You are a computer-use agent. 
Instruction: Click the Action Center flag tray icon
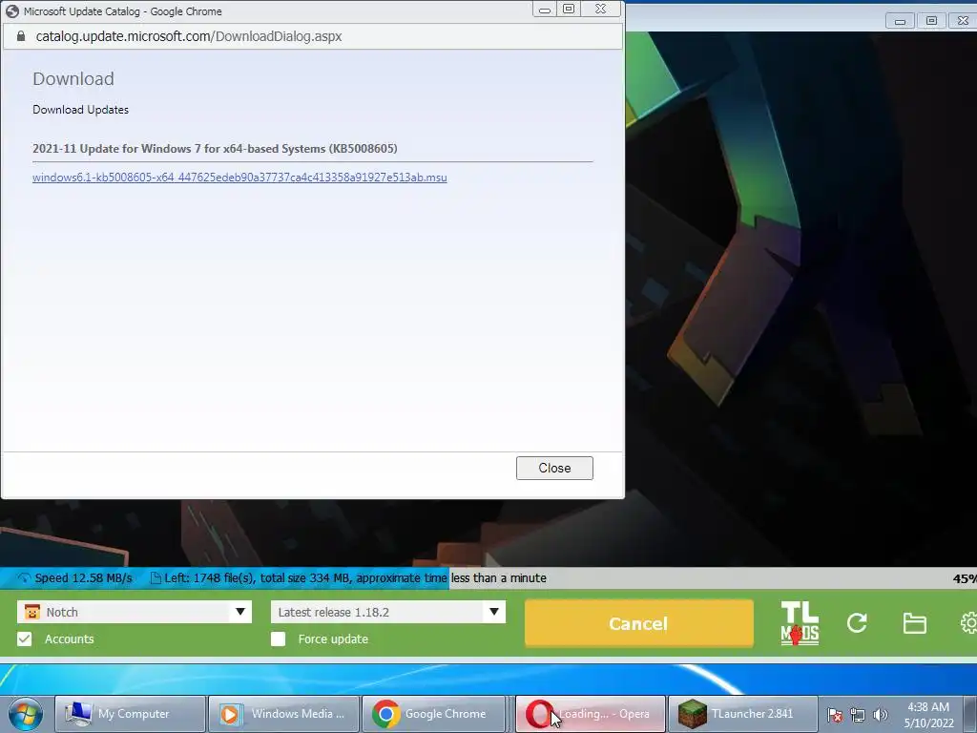(x=835, y=715)
